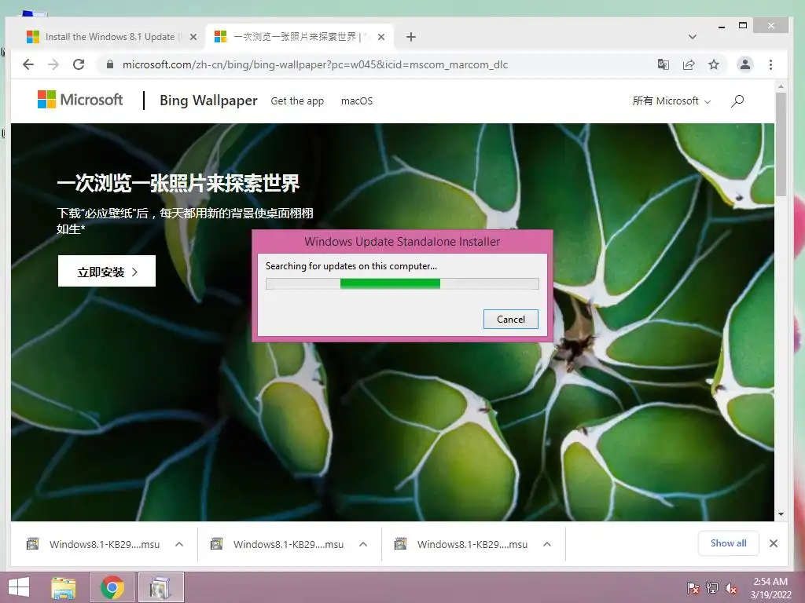Cancel the Windows Update Standalone Installer
805x603 pixels.
pyautogui.click(x=511, y=319)
